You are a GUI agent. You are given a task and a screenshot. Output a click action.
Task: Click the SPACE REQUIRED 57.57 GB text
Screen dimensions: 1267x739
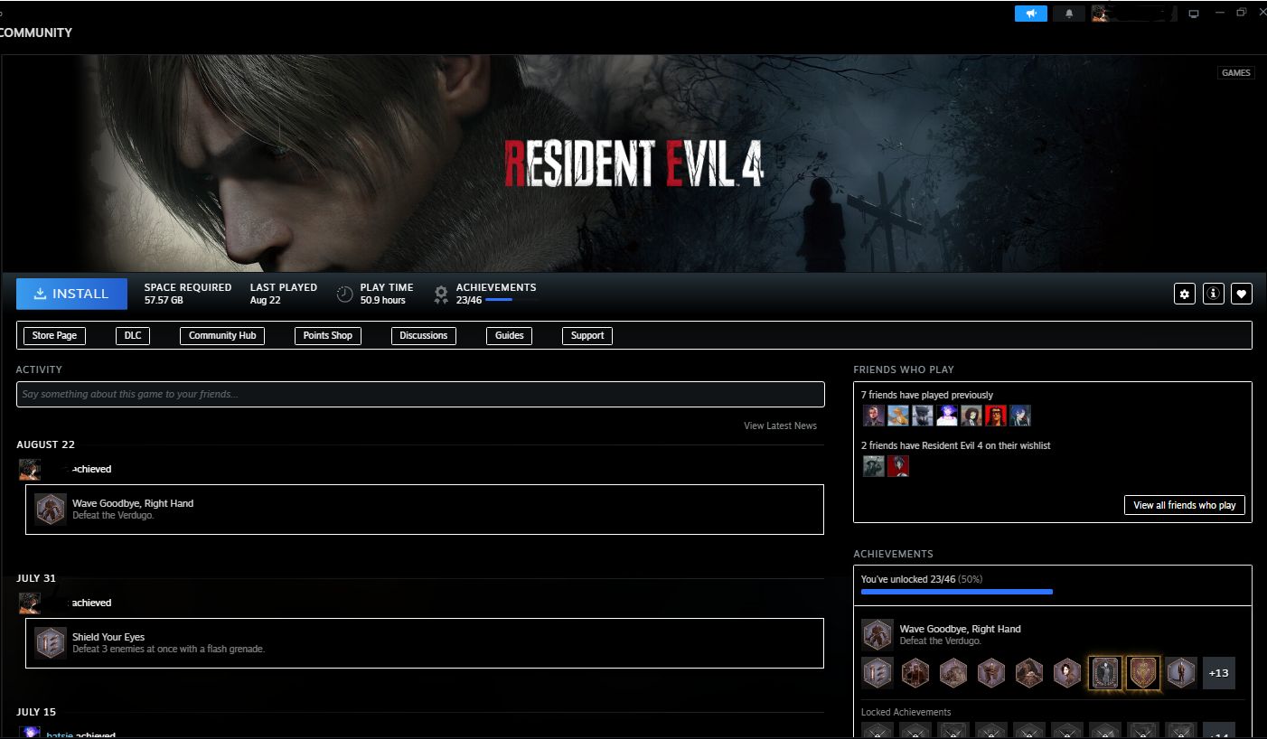click(188, 294)
